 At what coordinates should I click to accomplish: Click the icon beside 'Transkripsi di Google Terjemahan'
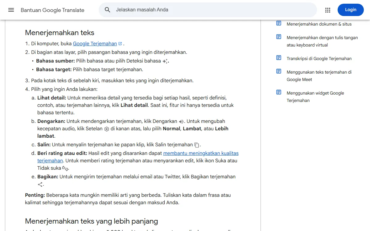click(x=279, y=58)
